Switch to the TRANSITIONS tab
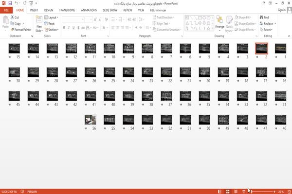The height and width of the screenshot is (194, 292). pyautogui.click(x=67, y=10)
